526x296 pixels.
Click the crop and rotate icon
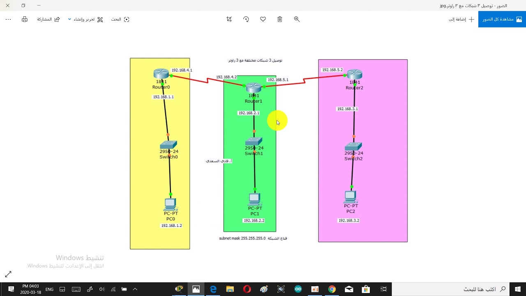pyautogui.click(x=229, y=19)
